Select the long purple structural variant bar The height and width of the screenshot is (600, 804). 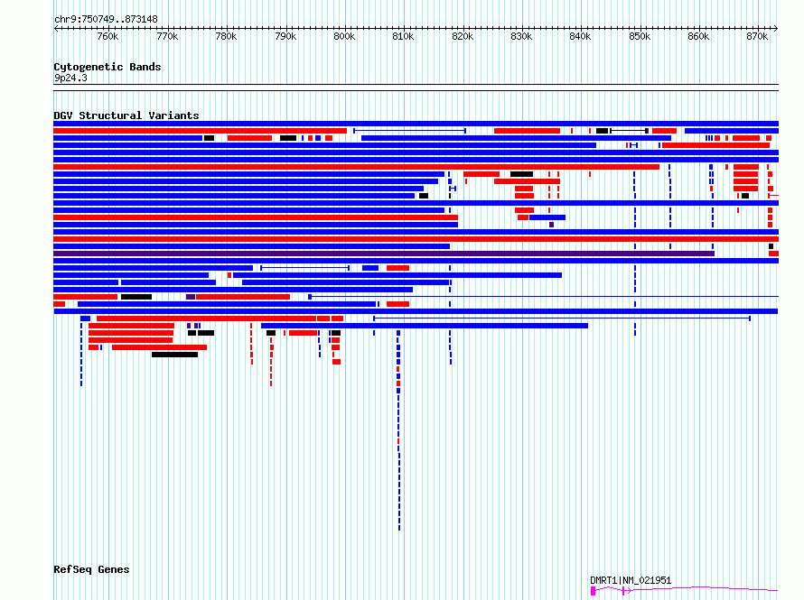(x=384, y=254)
